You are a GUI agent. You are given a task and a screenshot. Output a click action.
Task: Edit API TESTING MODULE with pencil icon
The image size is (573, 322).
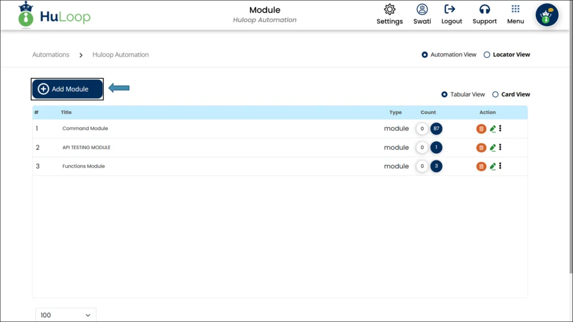click(x=492, y=147)
